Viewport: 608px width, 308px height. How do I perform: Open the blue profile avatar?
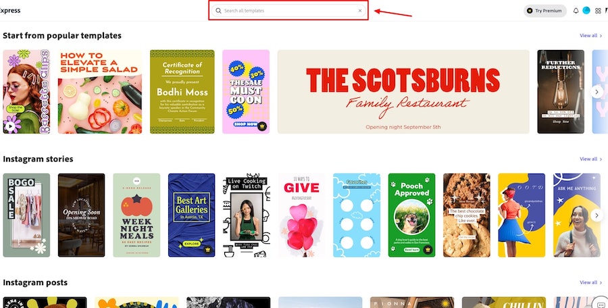(586, 11)
